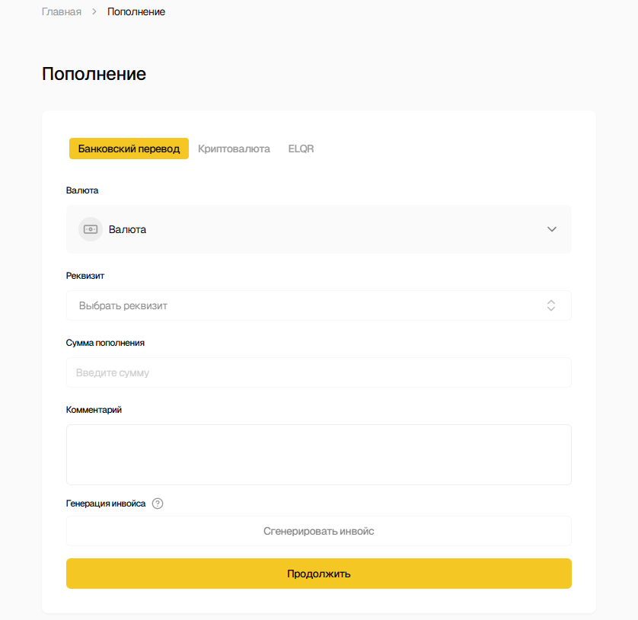The width and height of the screenshot is (638, 620).
Task: Switch to the Криптовалюта tab
Action: [234, 149]
